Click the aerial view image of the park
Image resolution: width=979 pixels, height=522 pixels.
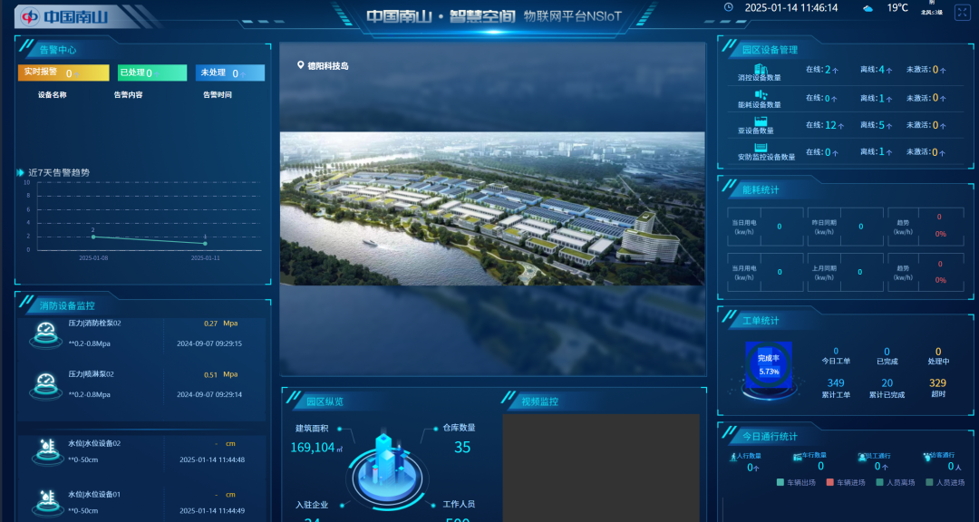click(492, 208)
